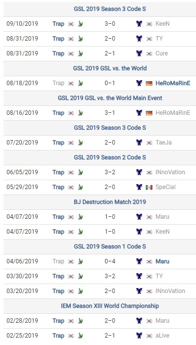Click the Mexican flag next to SpeCial
Image resolution: width=196 pixels, height=345 pixels.
pos(149,187)
